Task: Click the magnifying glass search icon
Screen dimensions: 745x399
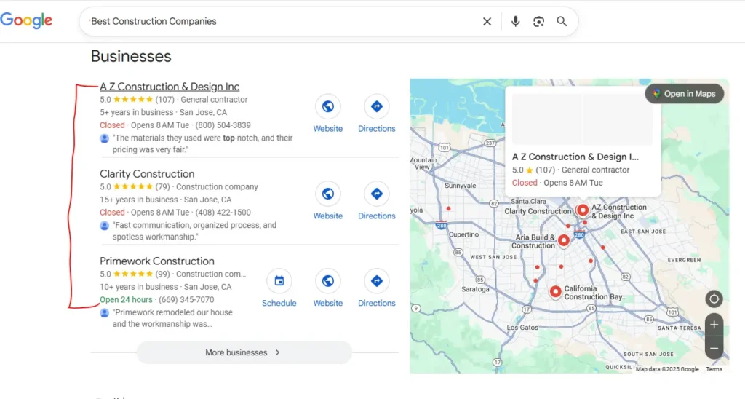Action: (562, 22)
